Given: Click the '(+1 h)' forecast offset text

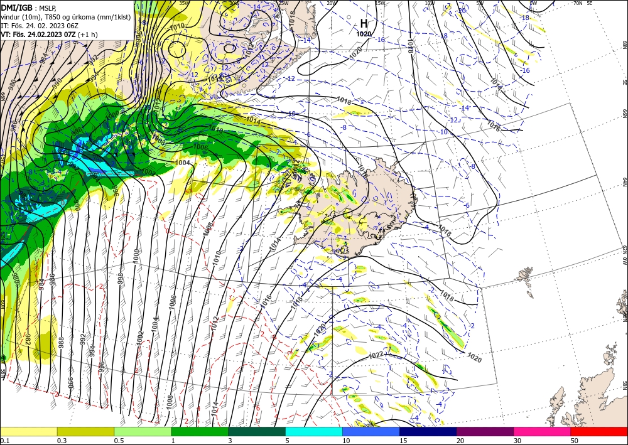Looking at the screenshot, I should [x=87, y=35].
